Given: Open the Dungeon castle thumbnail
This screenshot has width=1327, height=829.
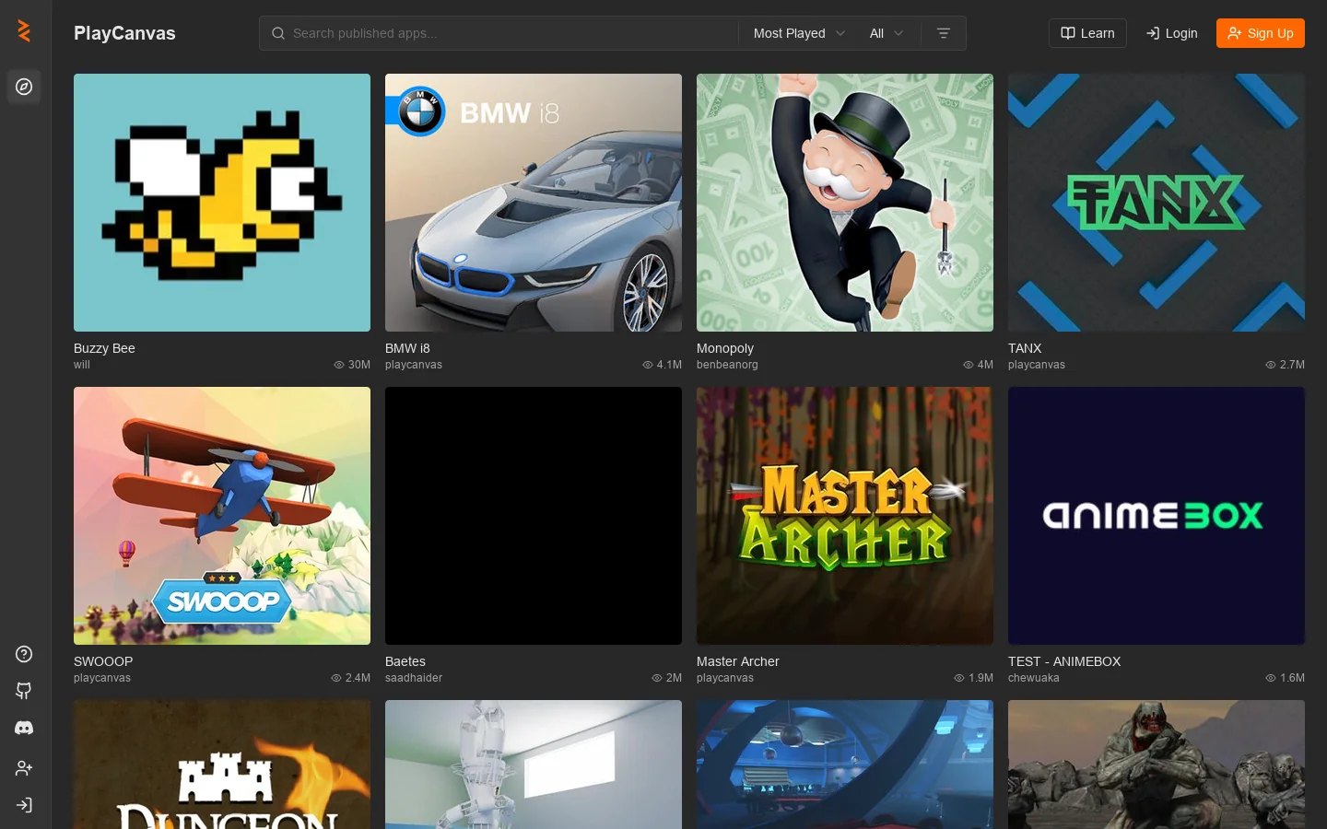Looking at the screenshot, I should pos(222,765).
